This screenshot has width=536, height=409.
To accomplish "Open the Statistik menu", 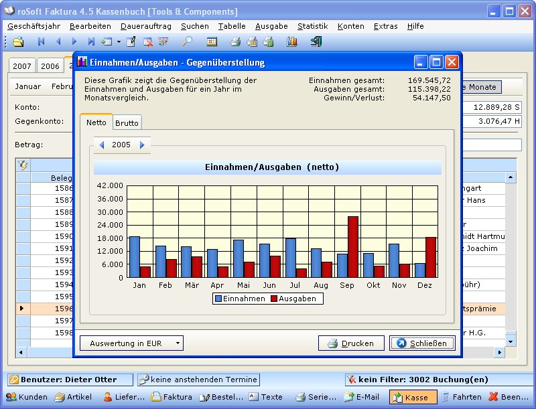I will pos(312,26).
